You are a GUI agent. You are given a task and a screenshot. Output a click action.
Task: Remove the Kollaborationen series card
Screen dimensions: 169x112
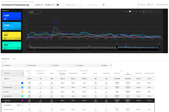pyautogui.click(x=19, y=28)
